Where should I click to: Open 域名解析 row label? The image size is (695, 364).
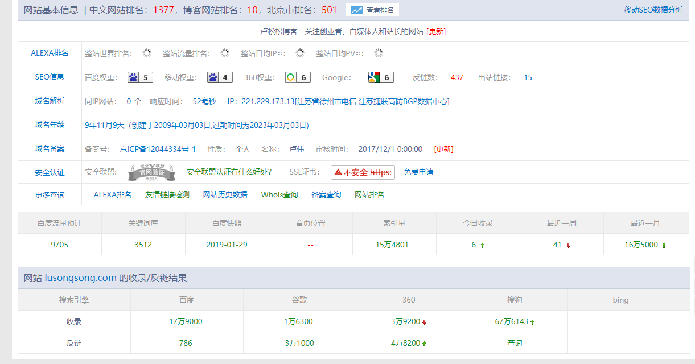pos(50,101)
